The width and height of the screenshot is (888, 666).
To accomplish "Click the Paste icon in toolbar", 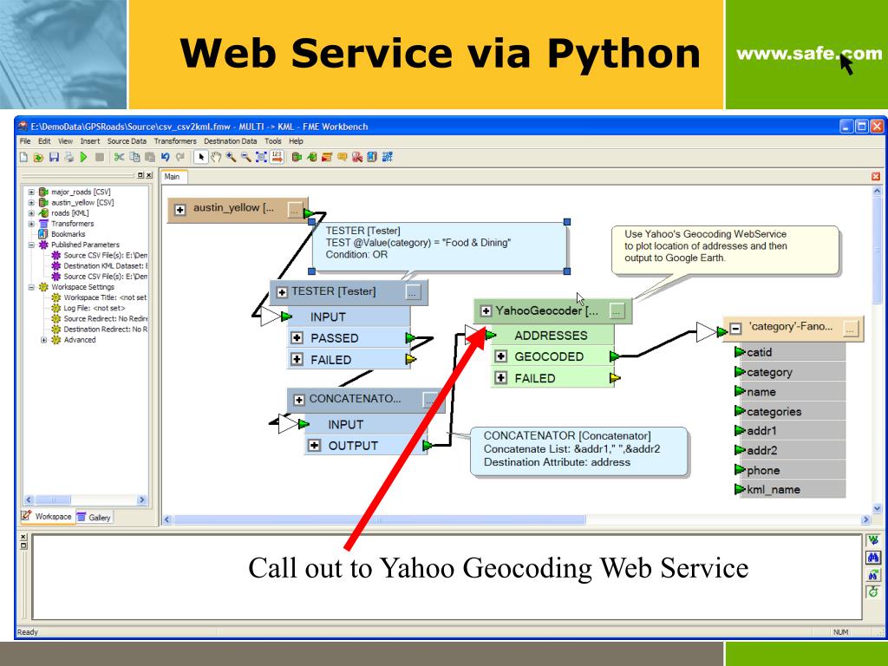I will [x=150, y=157].
